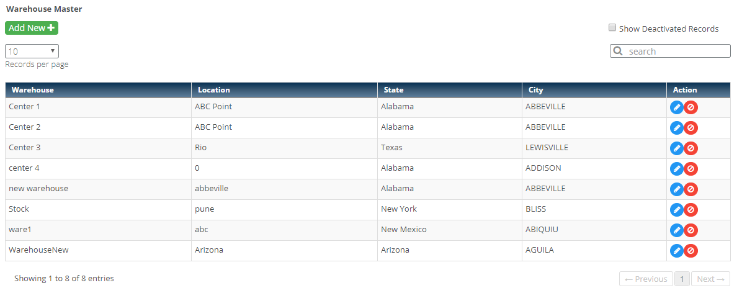
Task: Enable Show Deactivated Records checkbox
Action: [x=612, y=28]
